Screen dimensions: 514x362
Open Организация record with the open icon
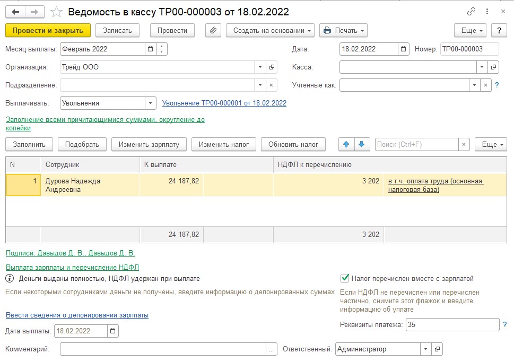click(272, 67)
